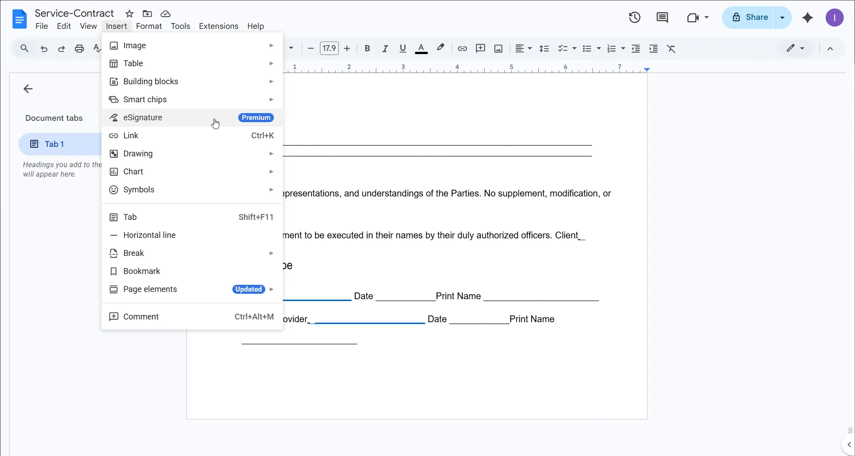Open the Help menu
Screen dimensions: 855x456
(255, 26)
